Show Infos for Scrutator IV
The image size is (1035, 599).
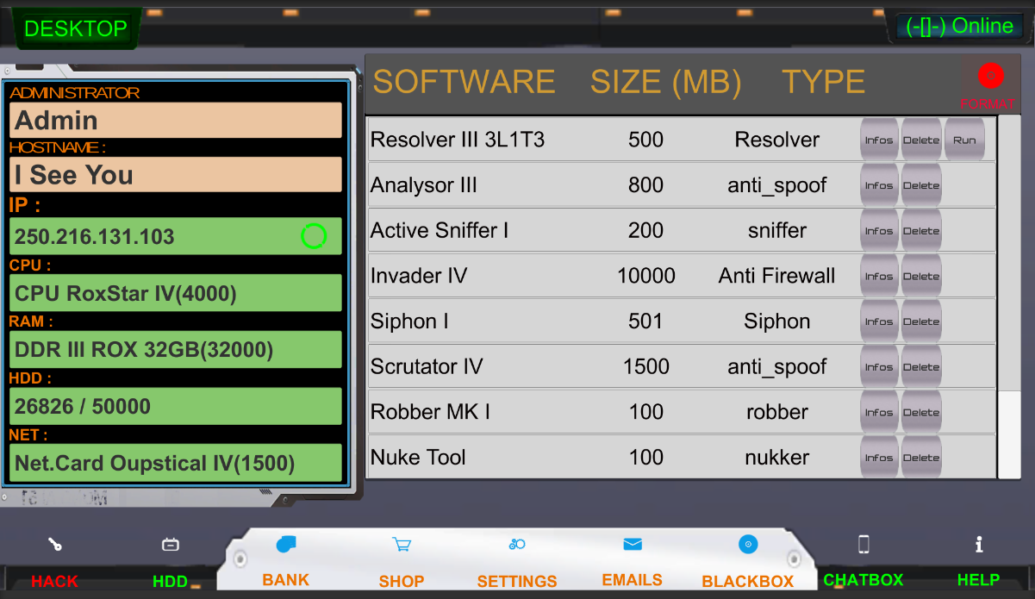(x=879, y=367)
